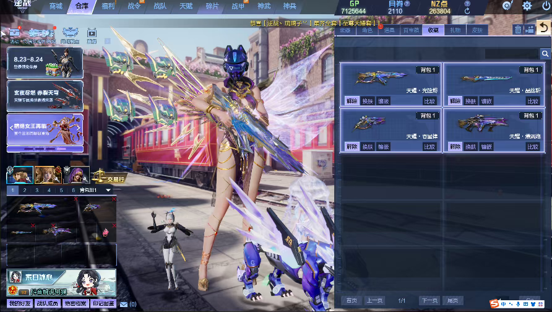Image resolution: width=552 pixels, height=312 pixels.
Task: Refresh the NZ点 balance icon
Action: [467, 11]
